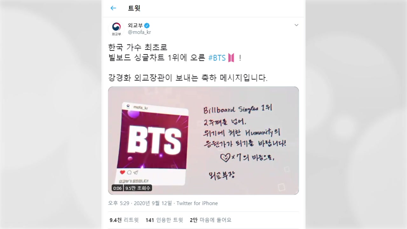
Task: Click the 외교부 account name
Action: pyautogui.click(x=135, y=25)
